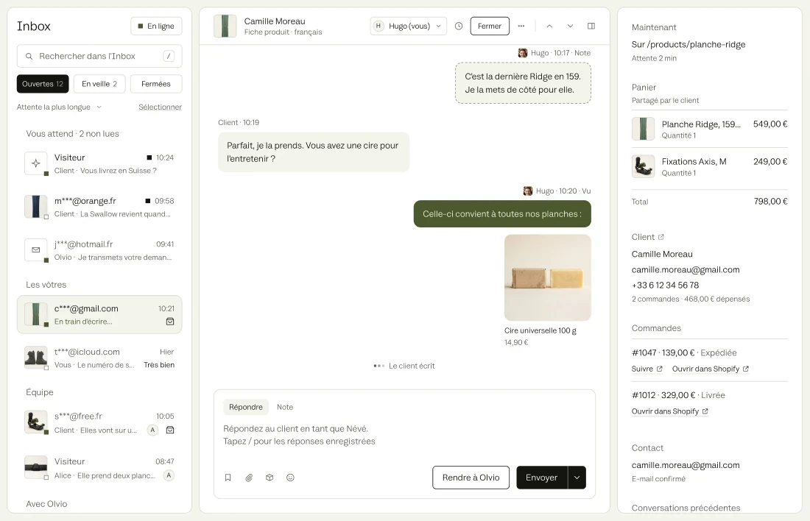This screenshot has width=810, height=521.
Task: Switch to the En veille 2 tab
Action: [x=99, y=84]
